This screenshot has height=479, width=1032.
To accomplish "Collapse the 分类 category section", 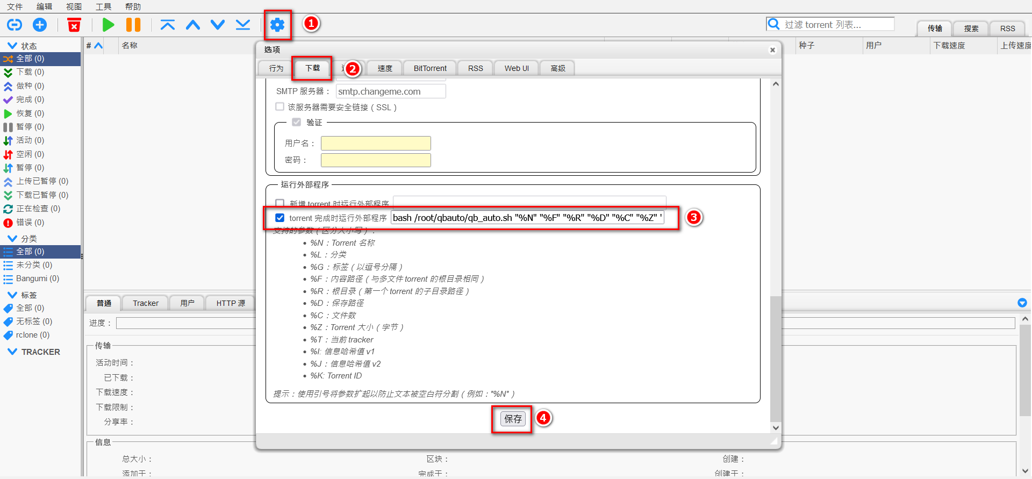I will click(12, 238).
